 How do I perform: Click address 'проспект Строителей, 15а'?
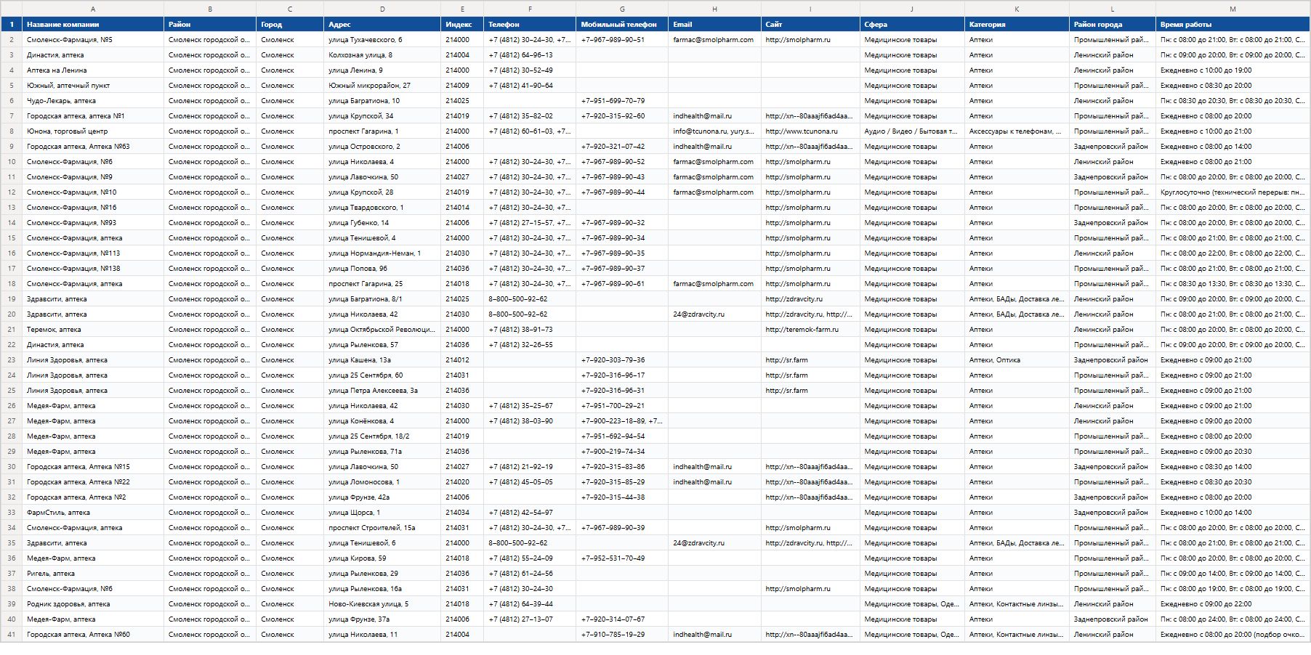pos(382,528)
